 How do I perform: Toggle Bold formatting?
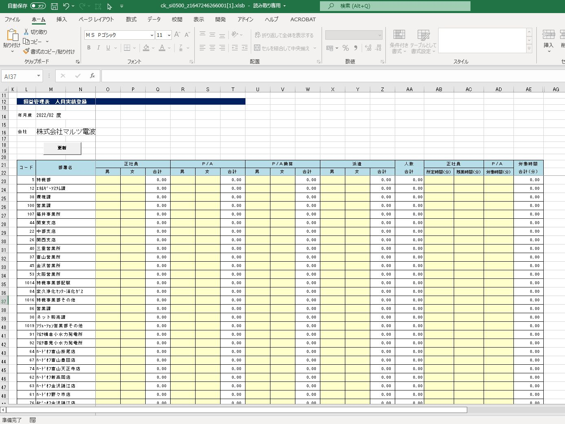(89, 48)
